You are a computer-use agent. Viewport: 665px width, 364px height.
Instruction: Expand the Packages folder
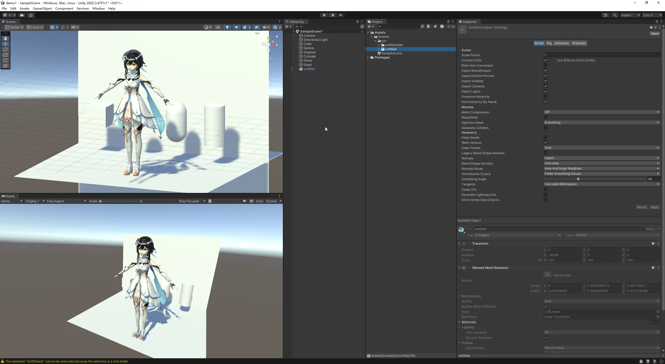(x=368, y=57)
